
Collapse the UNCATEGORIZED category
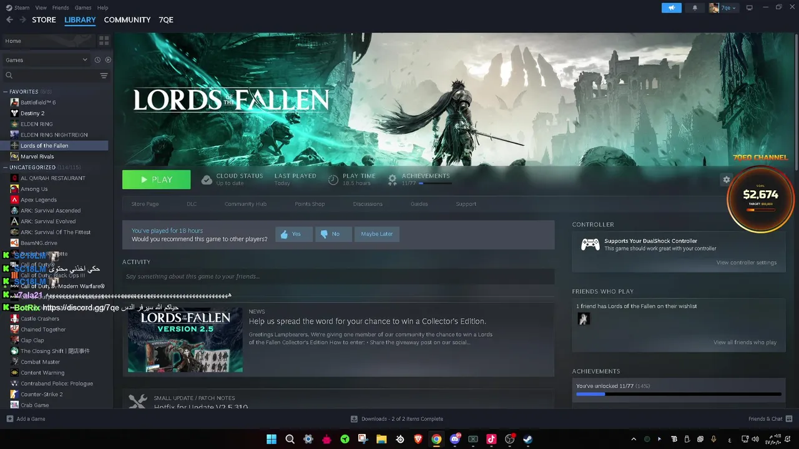[6, 167]
